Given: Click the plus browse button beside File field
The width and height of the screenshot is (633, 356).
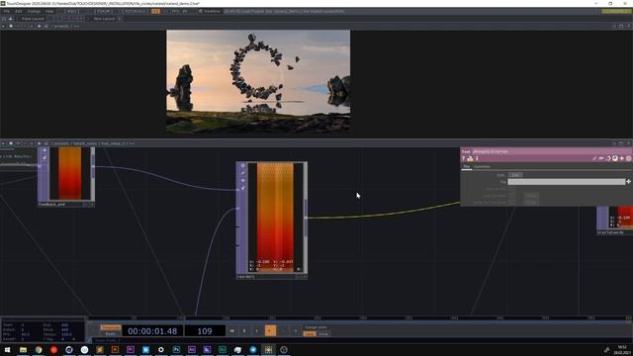Looking at the screenshot, I should click(x=629, y=182).
